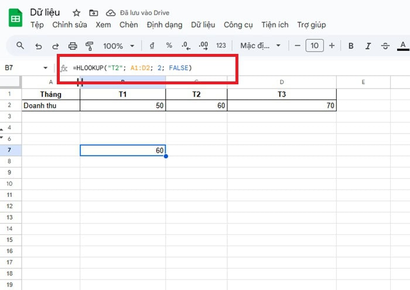The image size is (410, 290).
Task: Print the spreadsheet
Action: (x=73, y=46)
